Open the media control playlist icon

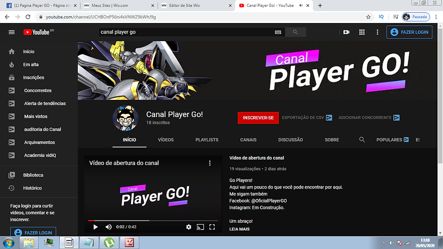pos(396,17)
